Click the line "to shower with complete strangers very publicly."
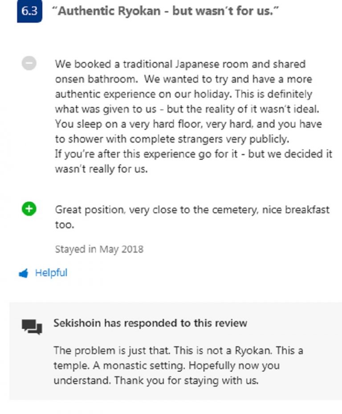Viewport: 342px width, 414px height. 172,139
